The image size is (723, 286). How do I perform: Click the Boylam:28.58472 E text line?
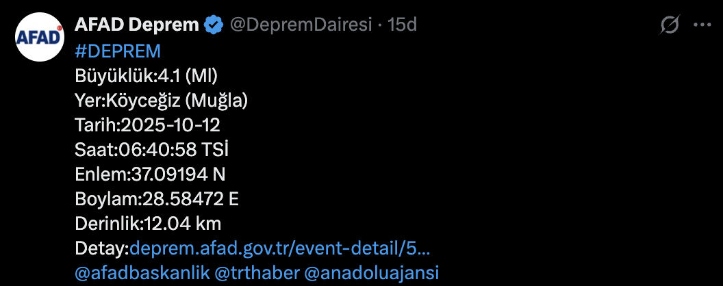click(x=156, y=199)
